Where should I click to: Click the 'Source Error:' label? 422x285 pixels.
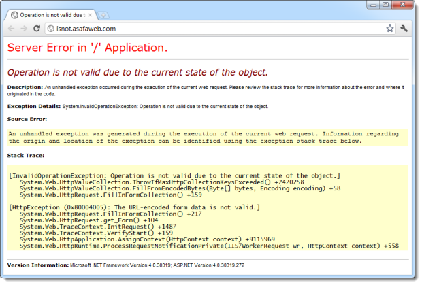(x=27, y=119)
